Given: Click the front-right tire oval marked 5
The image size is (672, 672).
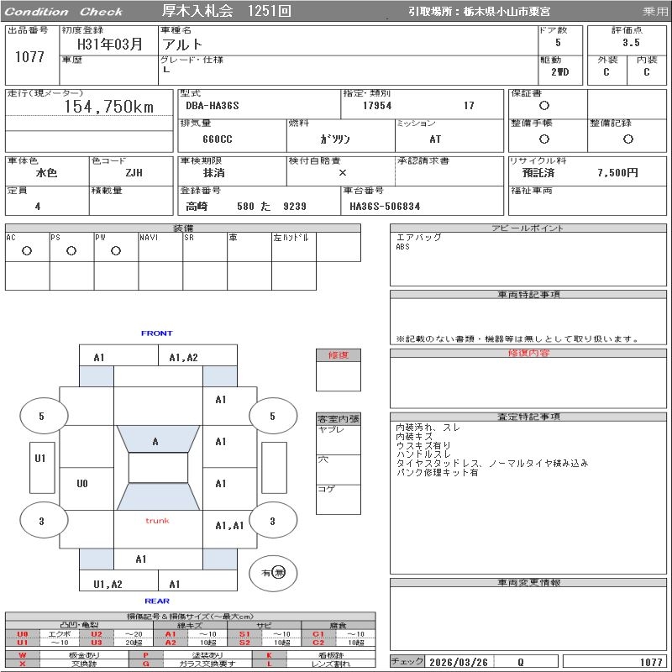Looking at the screenshot, I should click(x=273, y=415).
